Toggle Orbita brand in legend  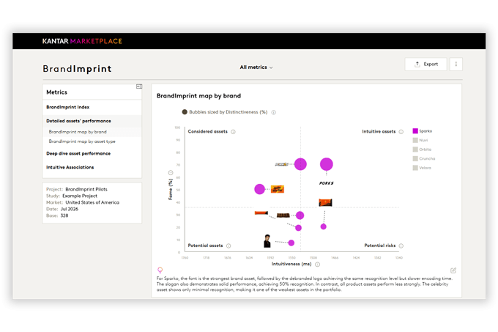[x=422, y=150]
